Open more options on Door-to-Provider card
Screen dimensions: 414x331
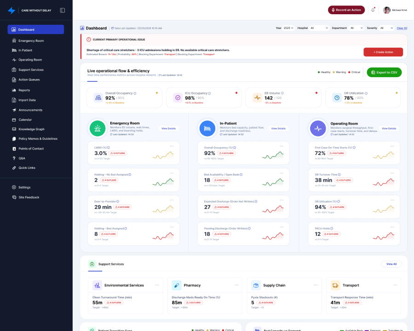(172, 200)
